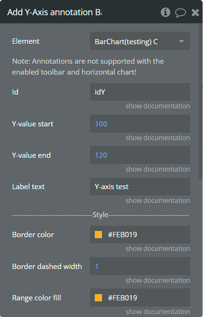Viewport: 203px width, 317px height.
Task: Click the Id input field
Action: (x=140, y=92)
